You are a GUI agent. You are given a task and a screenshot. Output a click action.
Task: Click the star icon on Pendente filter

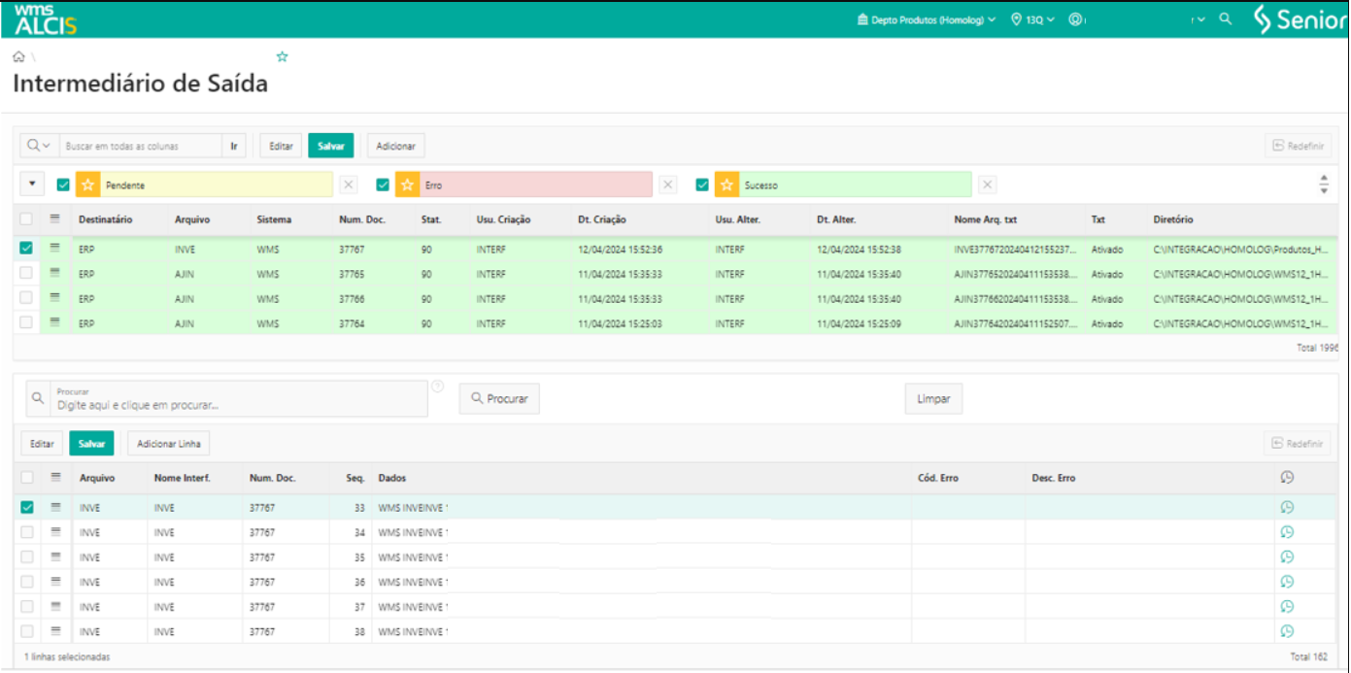(x=88, y=185)
